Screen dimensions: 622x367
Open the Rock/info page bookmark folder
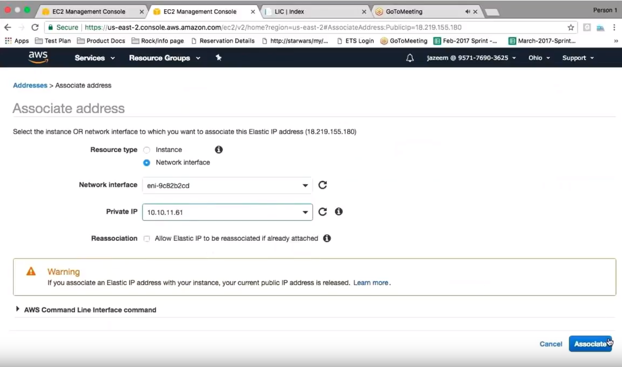pos(158,41)
